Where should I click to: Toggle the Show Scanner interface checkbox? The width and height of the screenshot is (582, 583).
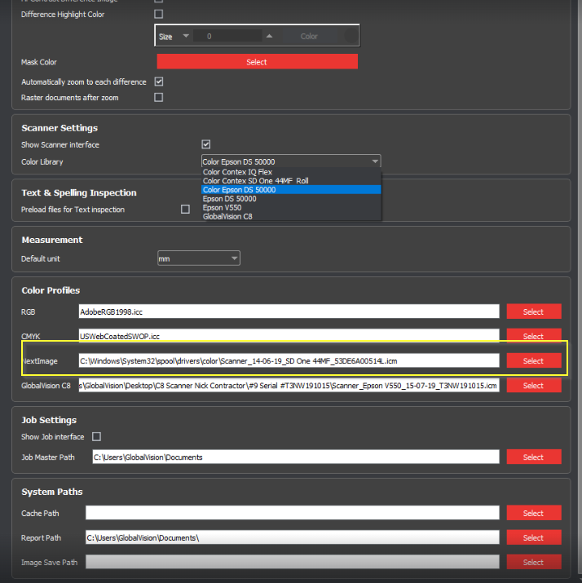coord(206,144)
